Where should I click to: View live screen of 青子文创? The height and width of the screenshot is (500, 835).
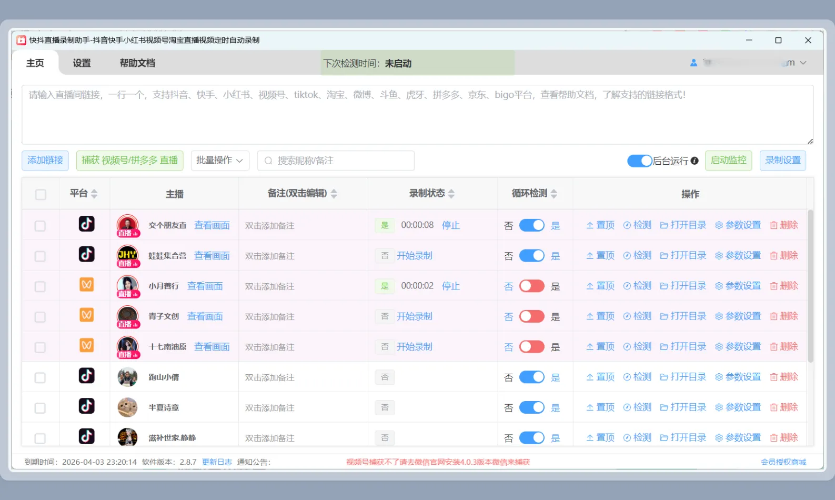tap(205, 316)
